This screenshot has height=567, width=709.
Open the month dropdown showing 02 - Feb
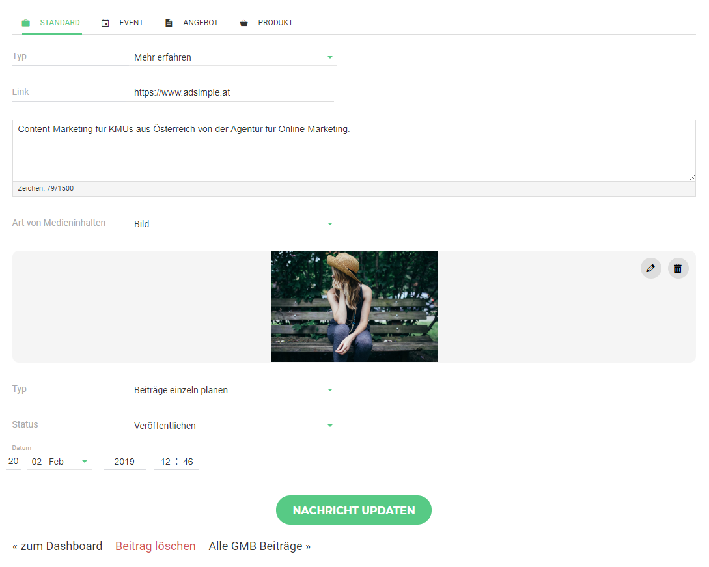pos(85,462)
